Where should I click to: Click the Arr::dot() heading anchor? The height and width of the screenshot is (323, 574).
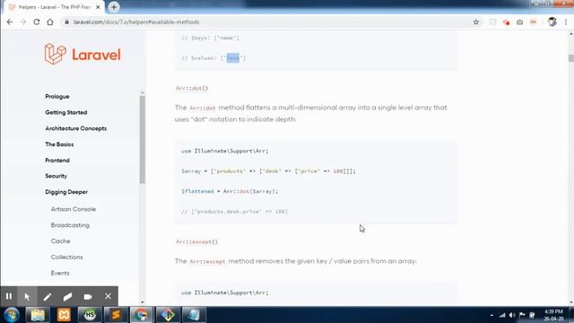pos(192,88)
